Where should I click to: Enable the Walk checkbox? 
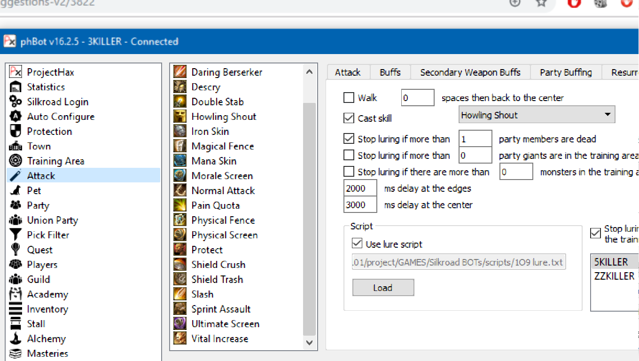349,98
